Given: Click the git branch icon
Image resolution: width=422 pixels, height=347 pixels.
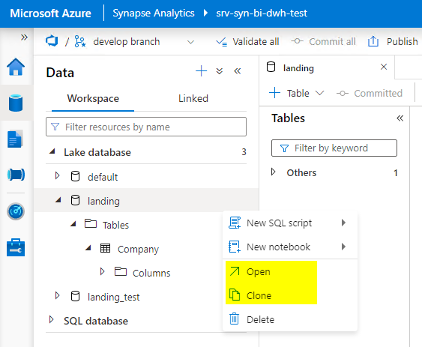Looking at the screenshot, I should (80, 41).
